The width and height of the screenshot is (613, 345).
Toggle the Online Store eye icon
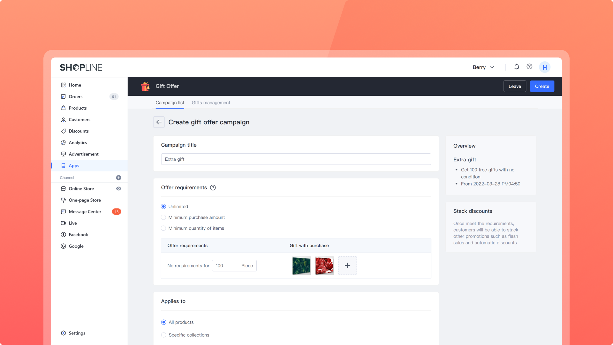pos(118,188)
